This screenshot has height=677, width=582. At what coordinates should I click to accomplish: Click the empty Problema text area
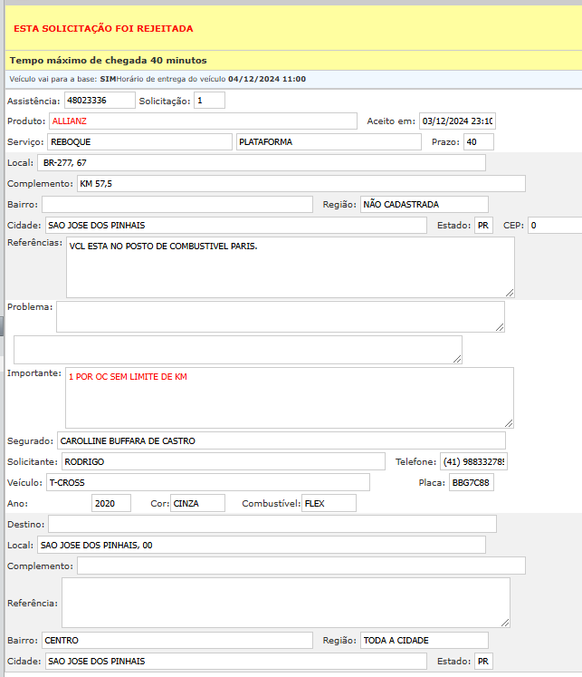click(x=280, y=316)
